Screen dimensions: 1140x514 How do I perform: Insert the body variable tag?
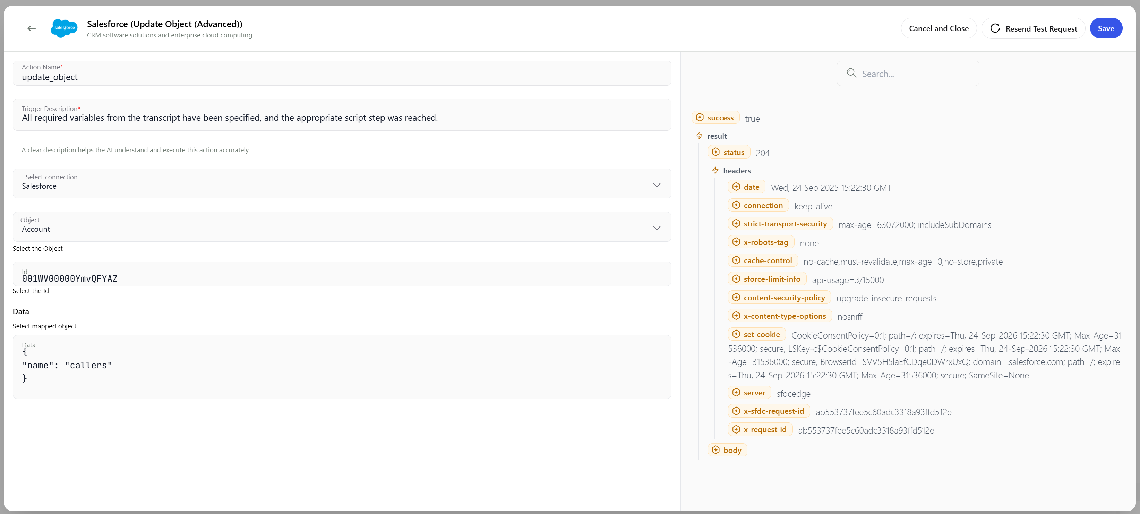click(x=727, y=450)
